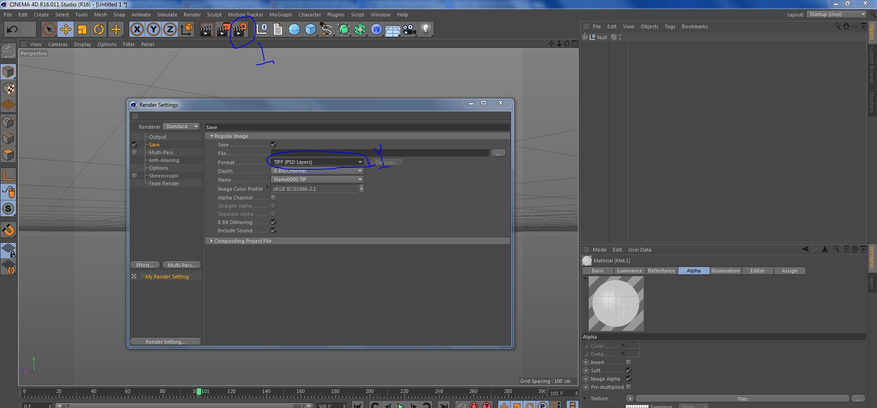Viewport: 877px width, 408px height.
Task: Enable Multi-Pass checkbox in settings list
Action: pyautogui.click(x=134, y=152)
